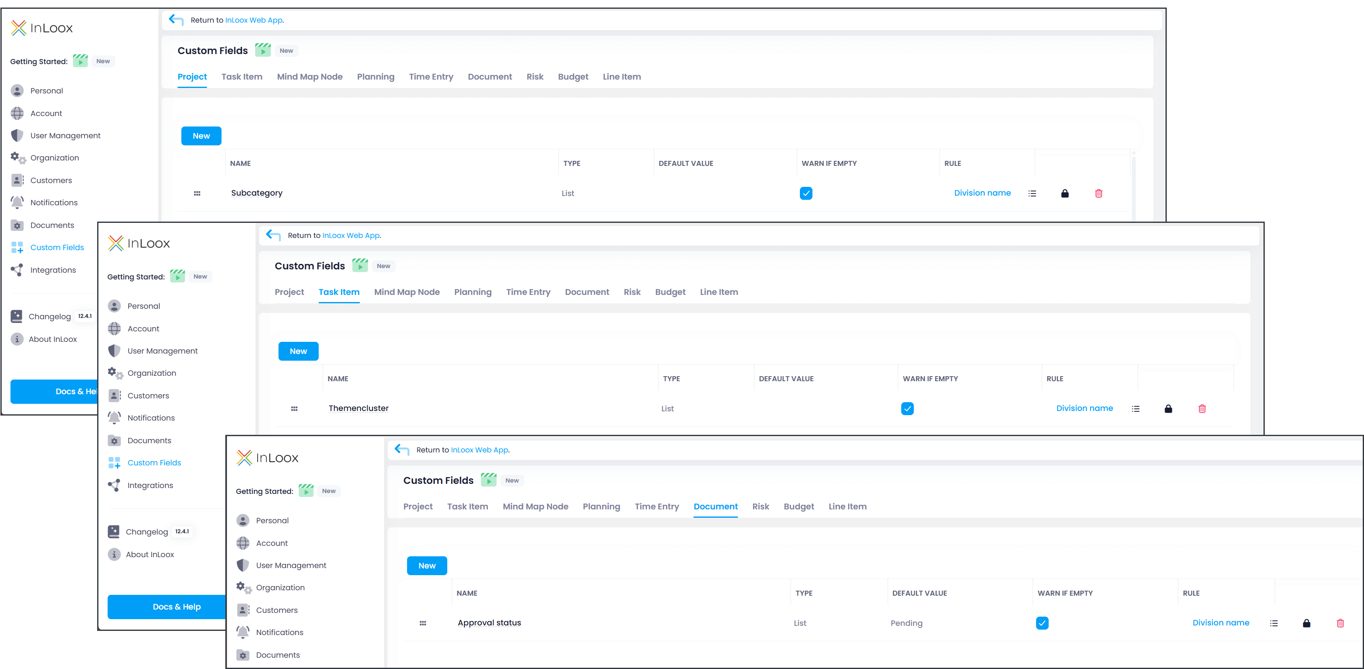This screenshot has width=1364, height=669.
Task: Click New badge beside Getting Started in bottom window
Action: (328, 491)
